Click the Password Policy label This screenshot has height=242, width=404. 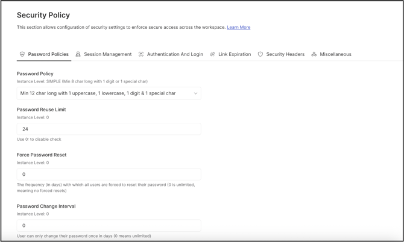(35, 73)
